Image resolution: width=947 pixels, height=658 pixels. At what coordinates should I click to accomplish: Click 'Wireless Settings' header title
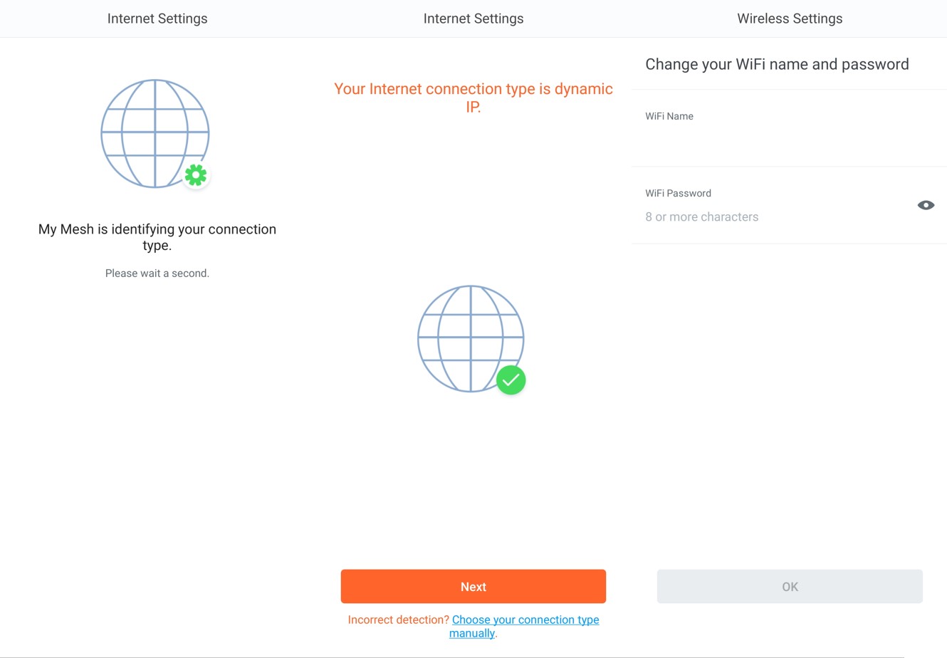[789, 19]
